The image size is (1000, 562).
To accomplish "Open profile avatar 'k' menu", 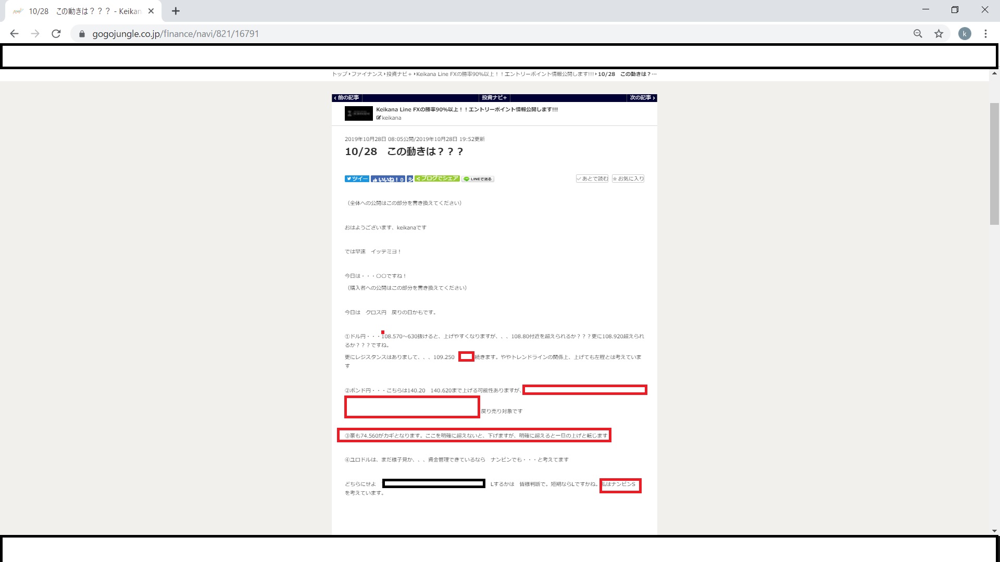I will pos(965,34).
